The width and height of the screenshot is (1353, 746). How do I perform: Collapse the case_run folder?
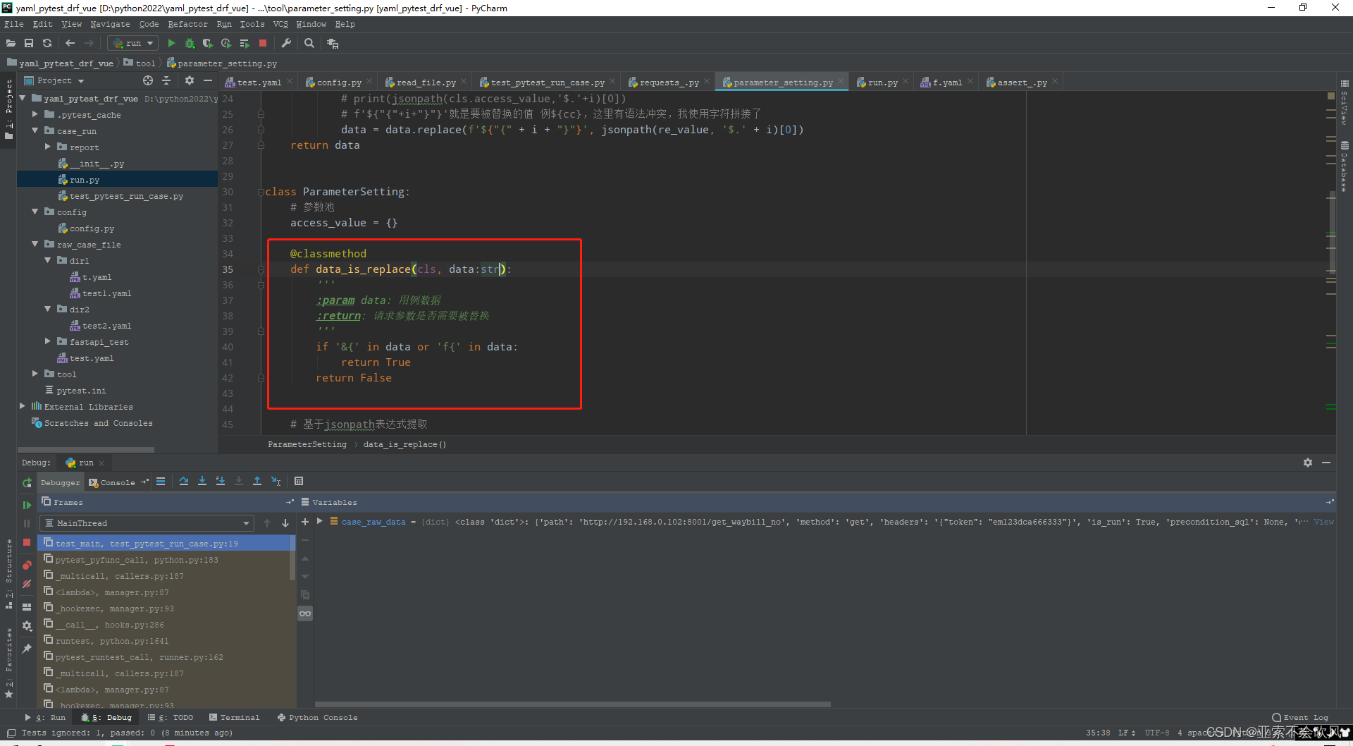coord(35,130)
